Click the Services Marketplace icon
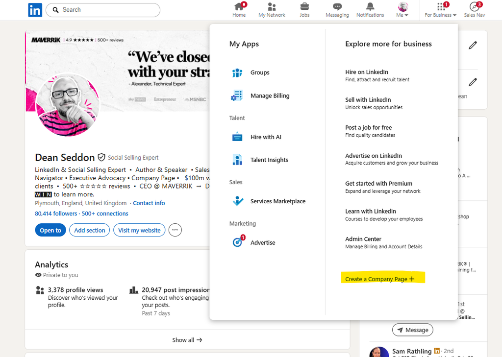Image resolution: width=502 pixels, height=357 pixels. pyautogui.click(x=238, y=201)
